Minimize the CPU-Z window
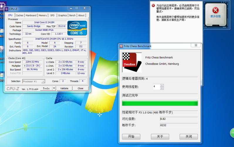The width and height of the screenshot is (234, 147). click(x=71, y=8)
